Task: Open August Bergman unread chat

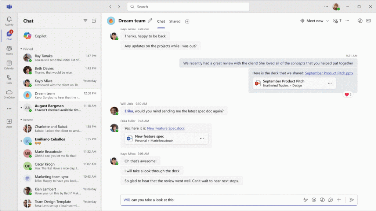Action: (60, 108)
